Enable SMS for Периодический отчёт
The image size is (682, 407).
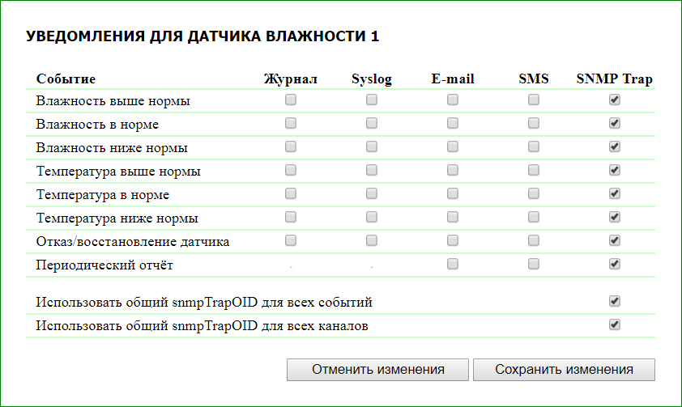point(534,264)
